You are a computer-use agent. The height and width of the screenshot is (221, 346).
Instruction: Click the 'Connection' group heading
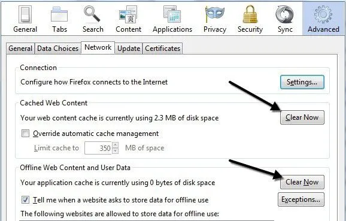click(x=38, y=68)
